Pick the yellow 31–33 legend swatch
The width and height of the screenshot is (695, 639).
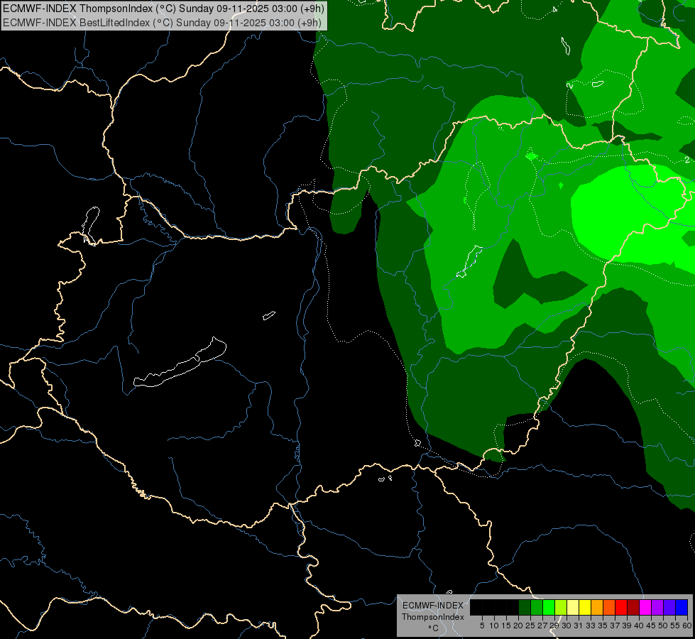[x=585, y=607]
